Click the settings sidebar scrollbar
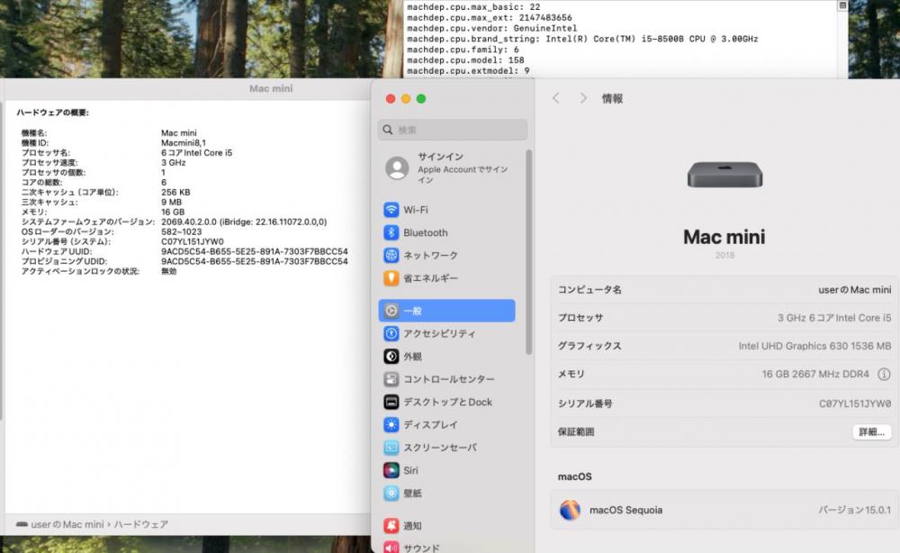900x553 pixels. click(528, 251)
